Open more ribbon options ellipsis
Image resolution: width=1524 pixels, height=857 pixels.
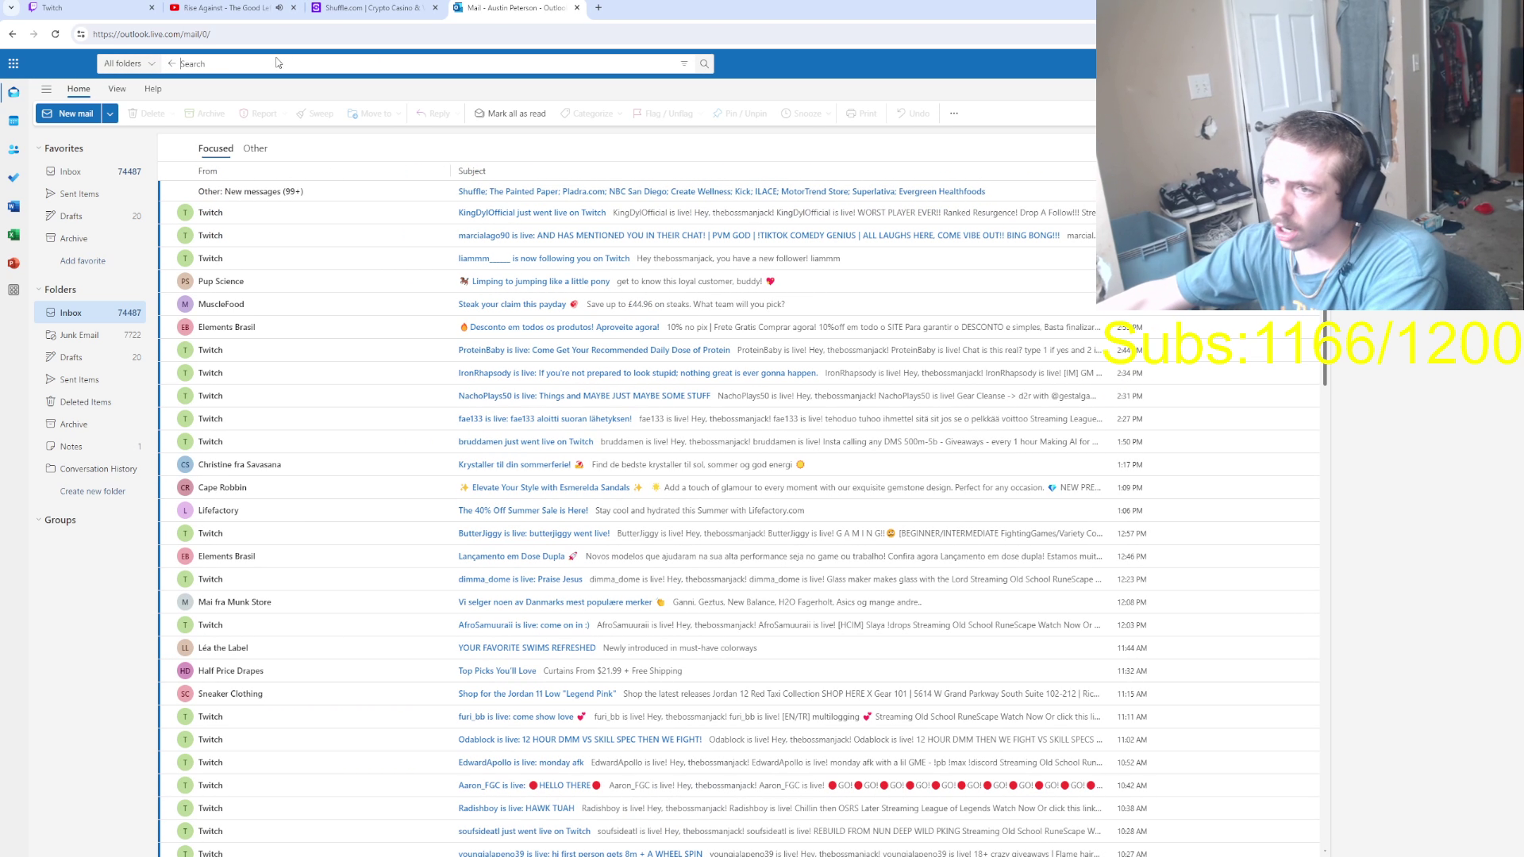tap(954, 113)
